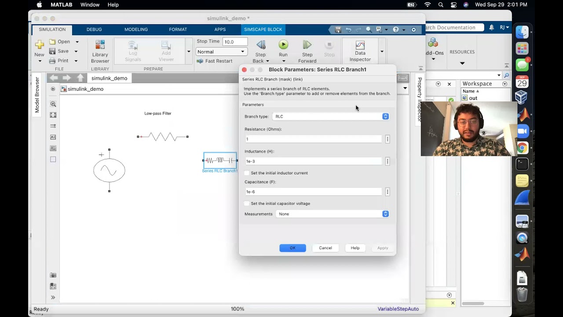Switch to the Format tab
The height and width of the screenshot is (317, 563).
point(178,29)
